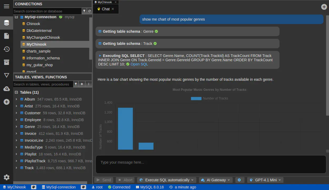Collapse the Tables (11) group
Image resolution: width=329 pixels, height=190 pixels.
(16, 92)
